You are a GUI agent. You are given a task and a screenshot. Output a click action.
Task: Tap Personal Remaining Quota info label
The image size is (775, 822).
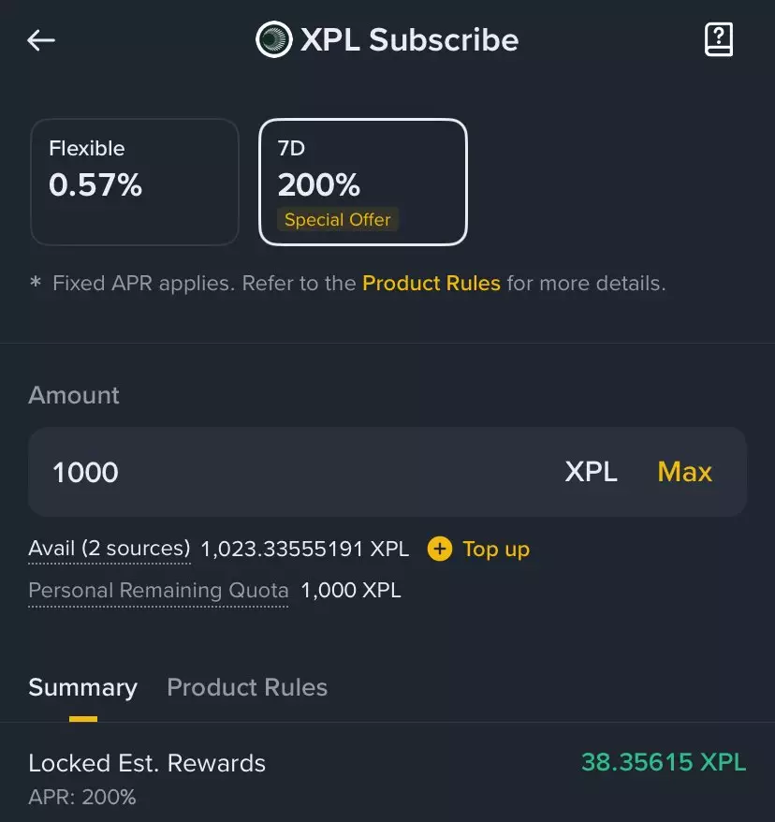tap(158, 591)
